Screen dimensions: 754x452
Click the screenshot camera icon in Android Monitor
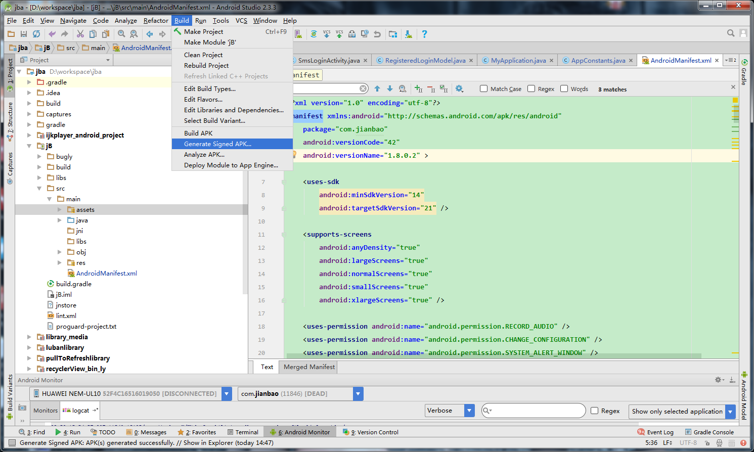coord(22,408)
